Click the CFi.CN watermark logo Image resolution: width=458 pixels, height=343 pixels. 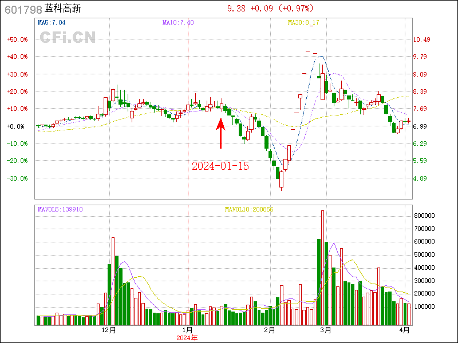68,38
